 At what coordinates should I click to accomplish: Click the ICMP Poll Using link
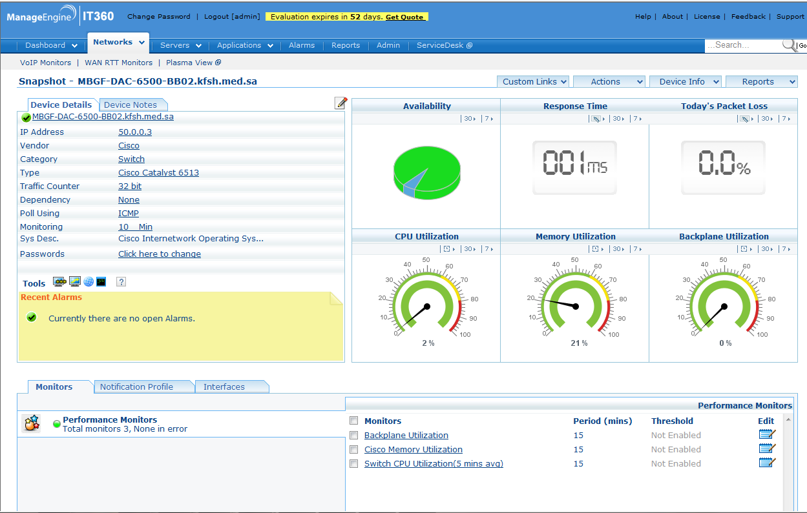point(129,213)
